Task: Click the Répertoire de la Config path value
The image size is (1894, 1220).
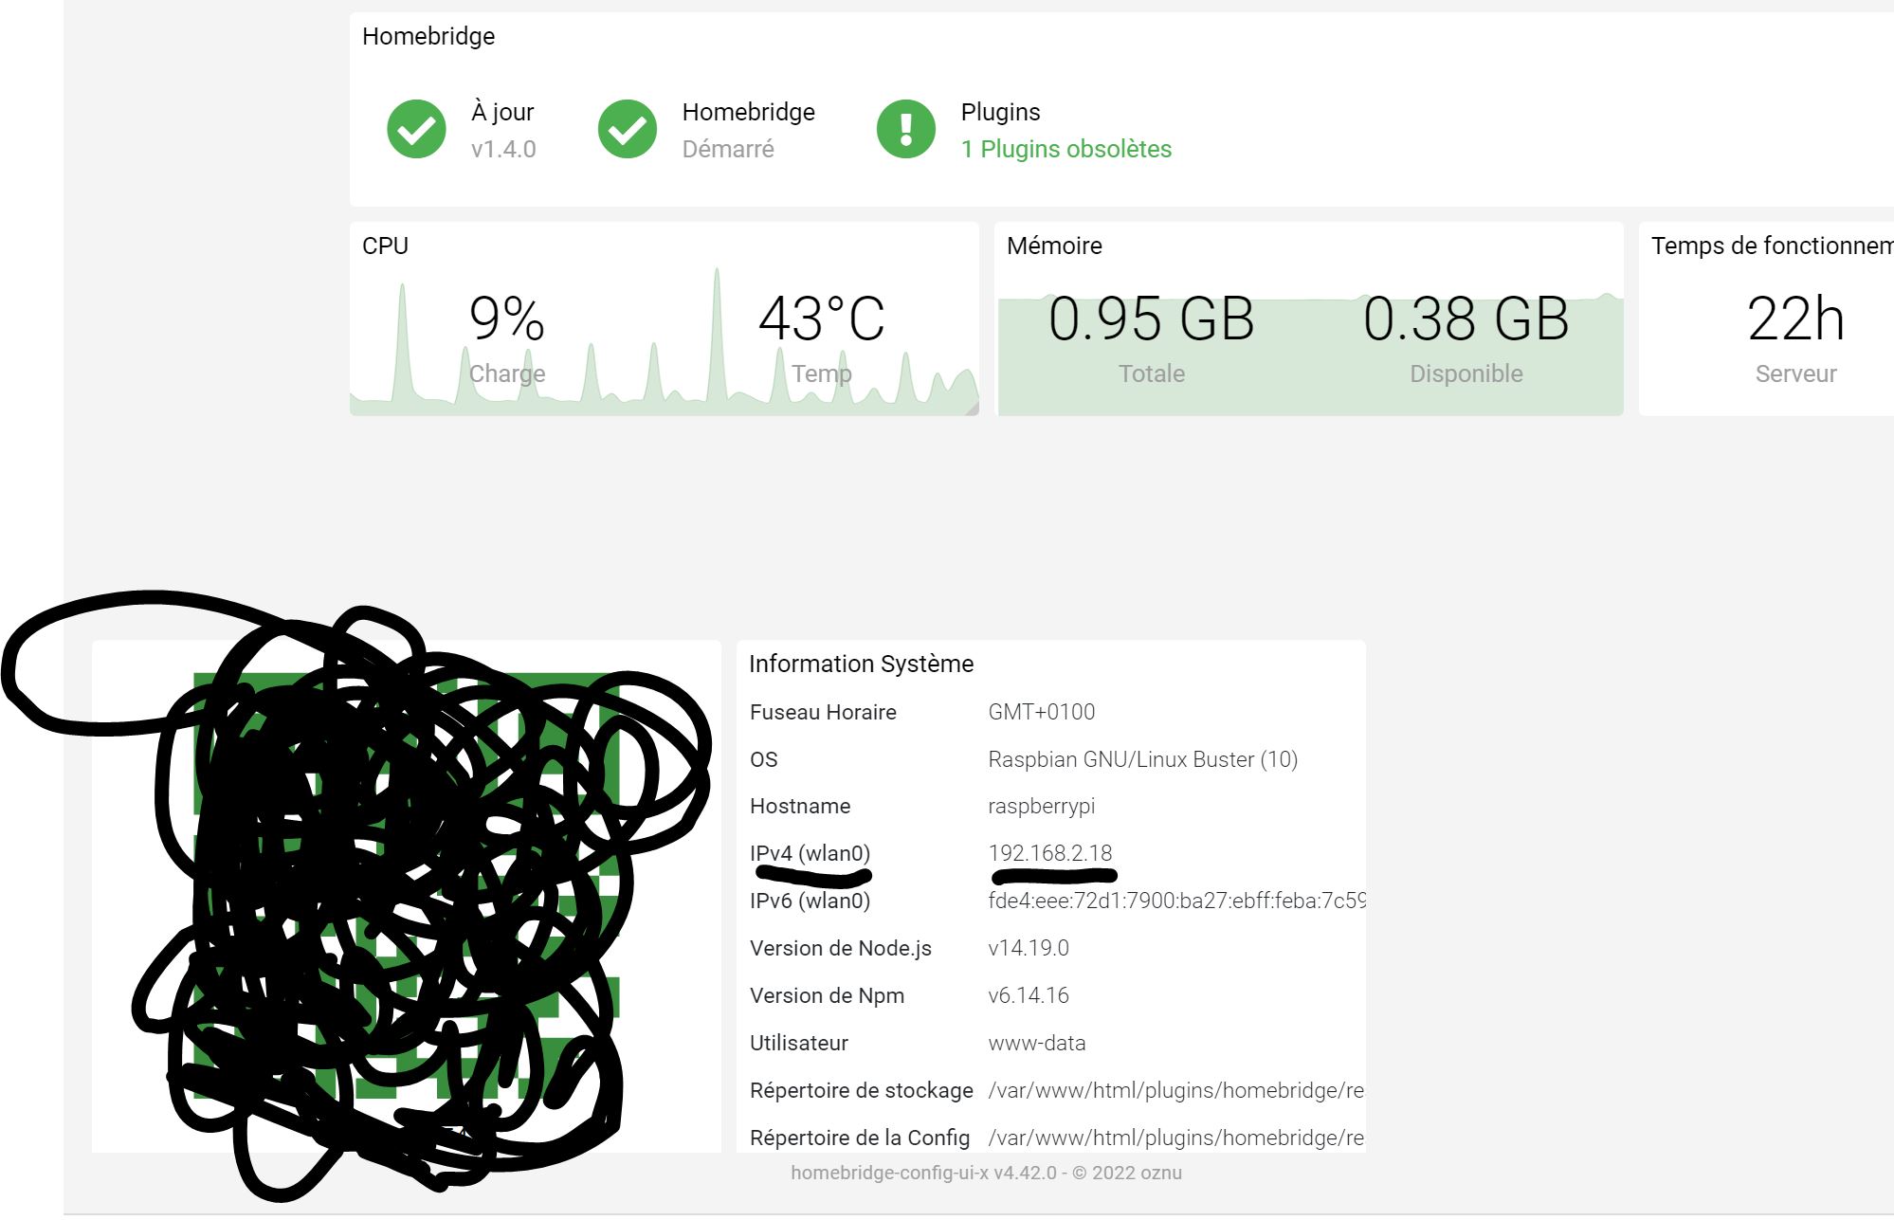Action: pyautogui.click(x=1175, y=1138)
